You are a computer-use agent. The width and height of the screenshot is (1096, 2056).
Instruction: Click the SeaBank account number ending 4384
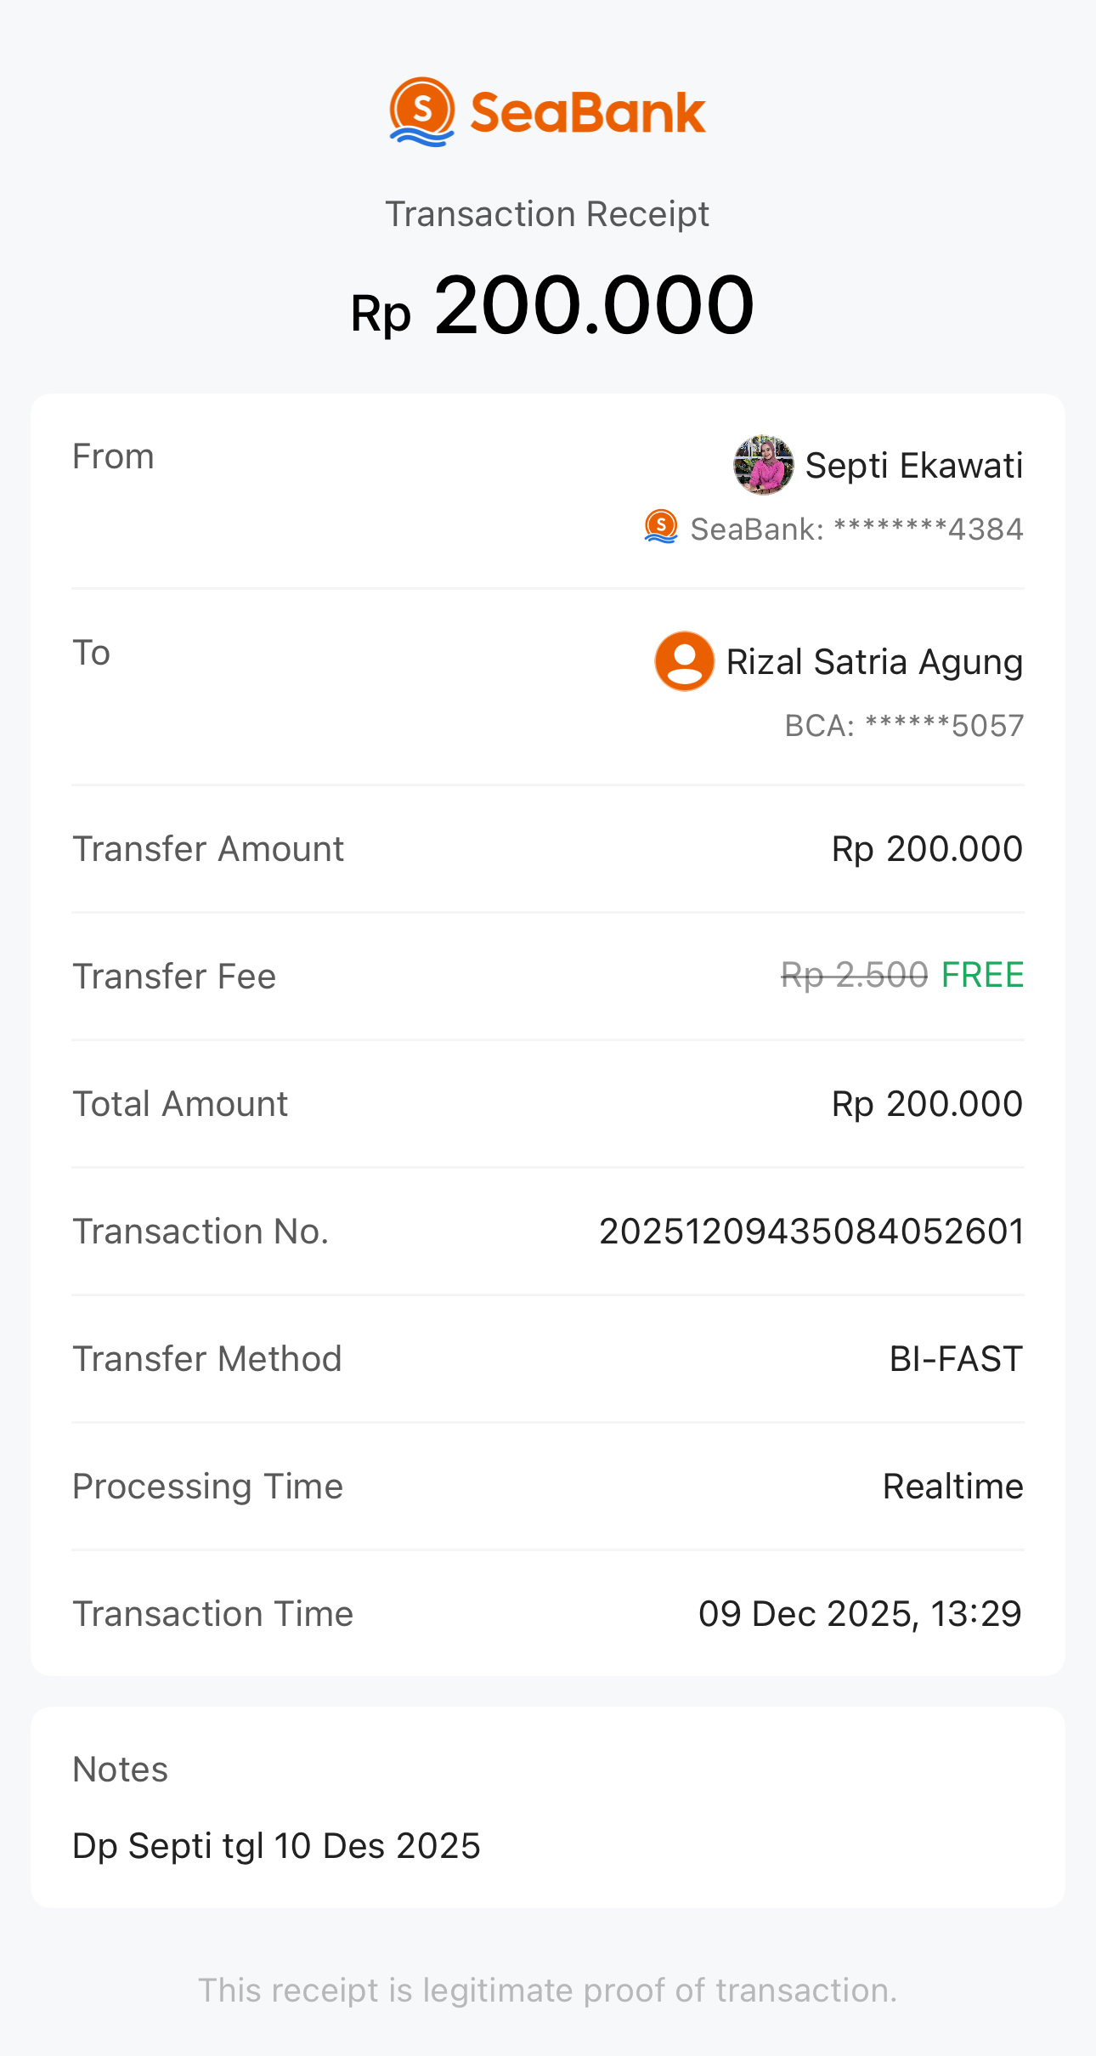(856, 530)
